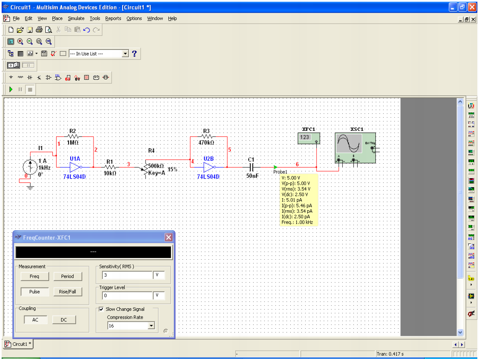The image size is (479, 359).
Task: Switch measurement to Period
Action: click(x=67, y=276)
